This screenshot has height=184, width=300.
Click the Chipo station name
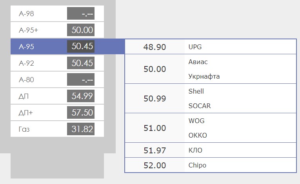pos(197,165)
